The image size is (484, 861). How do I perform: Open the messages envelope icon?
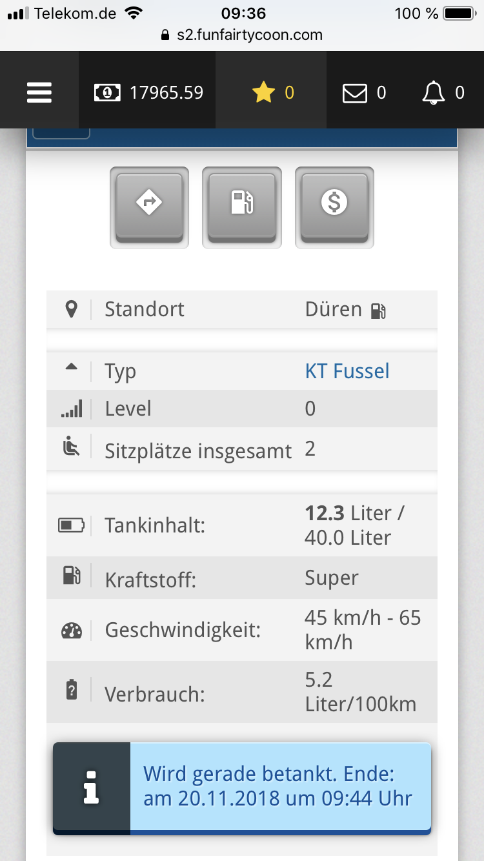point(364,93)
